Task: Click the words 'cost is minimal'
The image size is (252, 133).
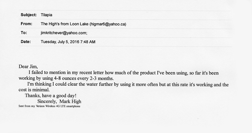Action: (33, 90)
